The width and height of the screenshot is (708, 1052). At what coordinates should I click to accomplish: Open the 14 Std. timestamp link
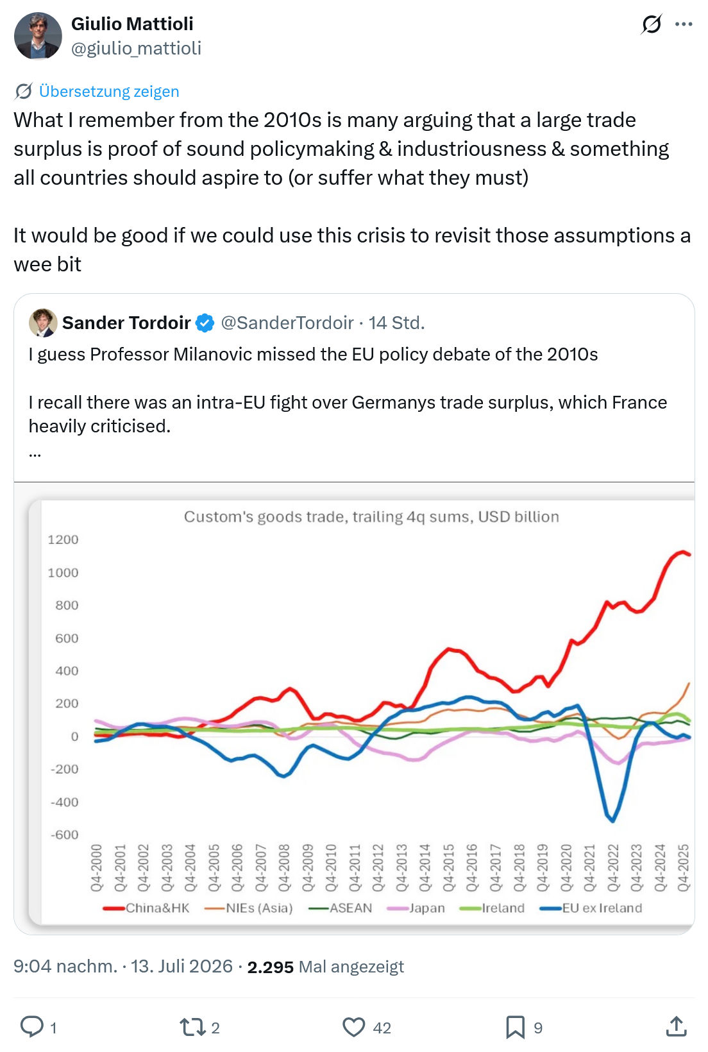click(396, 323)
